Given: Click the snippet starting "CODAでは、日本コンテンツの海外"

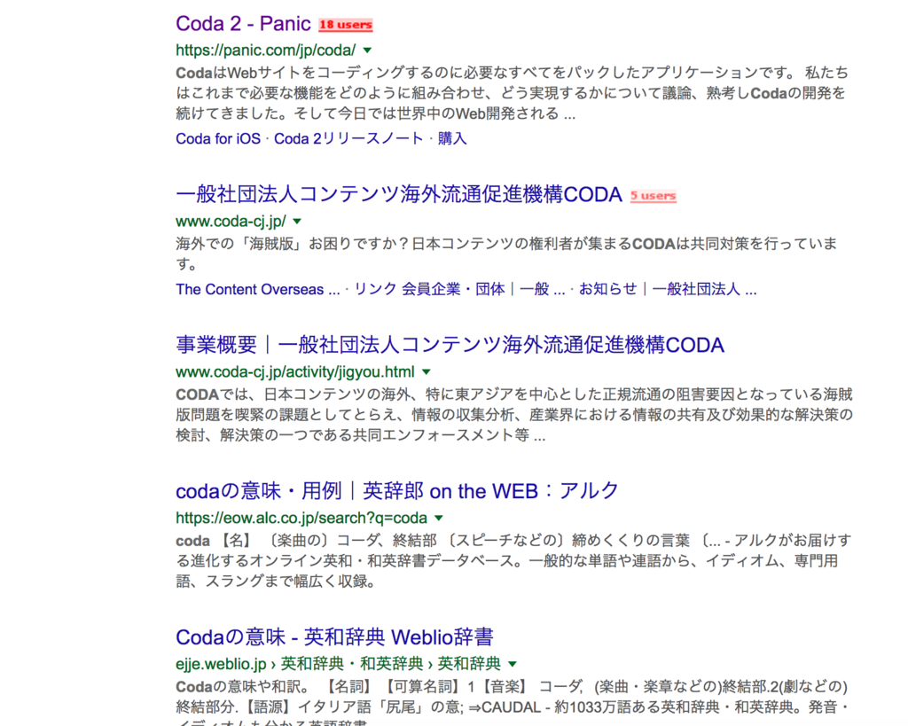Looking at the screenshot, I should (x=514, y=415).
